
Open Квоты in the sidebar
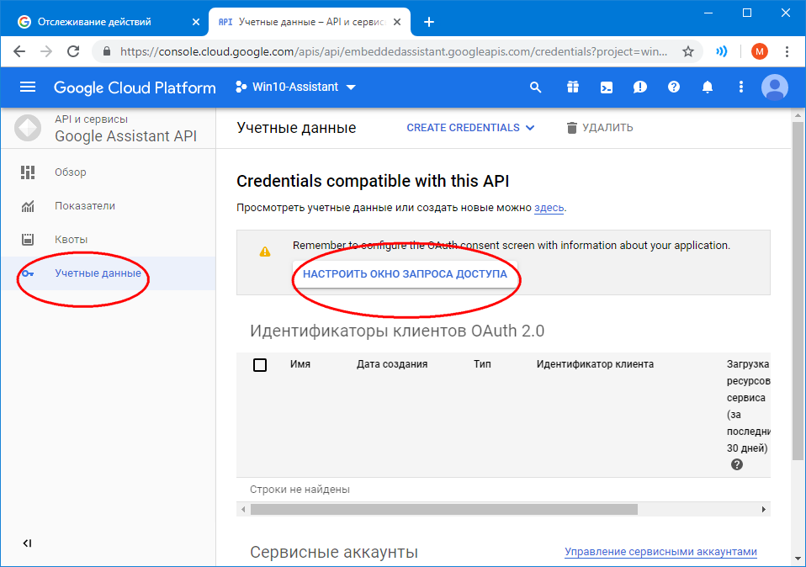coord(71,240)
